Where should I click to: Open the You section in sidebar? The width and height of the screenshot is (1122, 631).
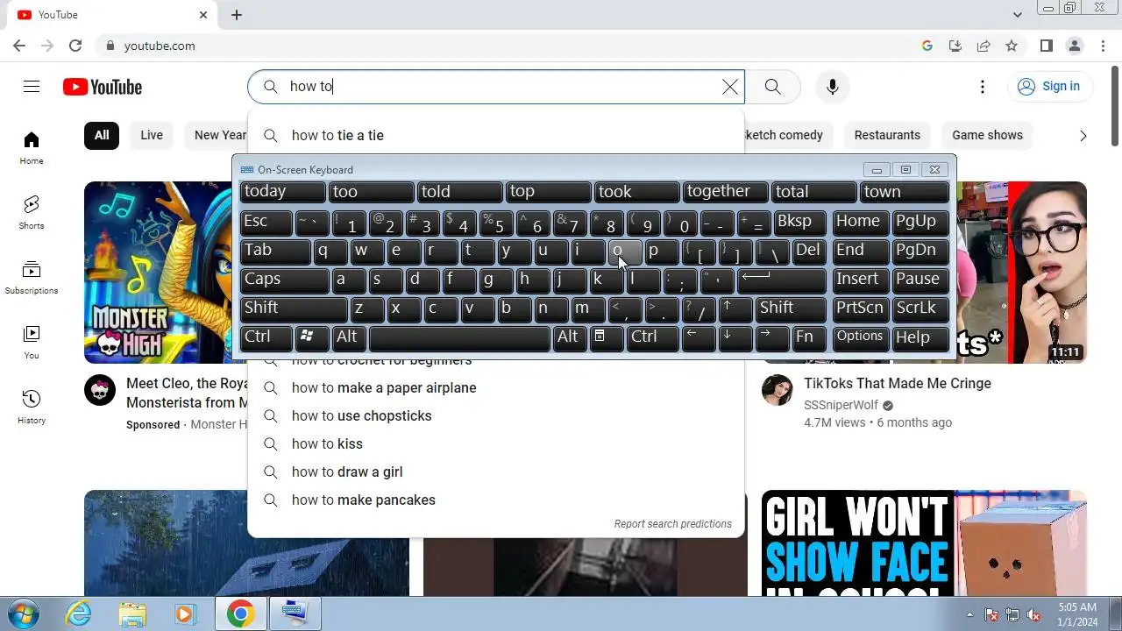32,342
